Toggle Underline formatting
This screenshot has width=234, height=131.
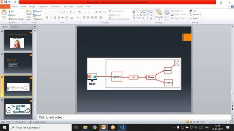(x=55, y=17)
